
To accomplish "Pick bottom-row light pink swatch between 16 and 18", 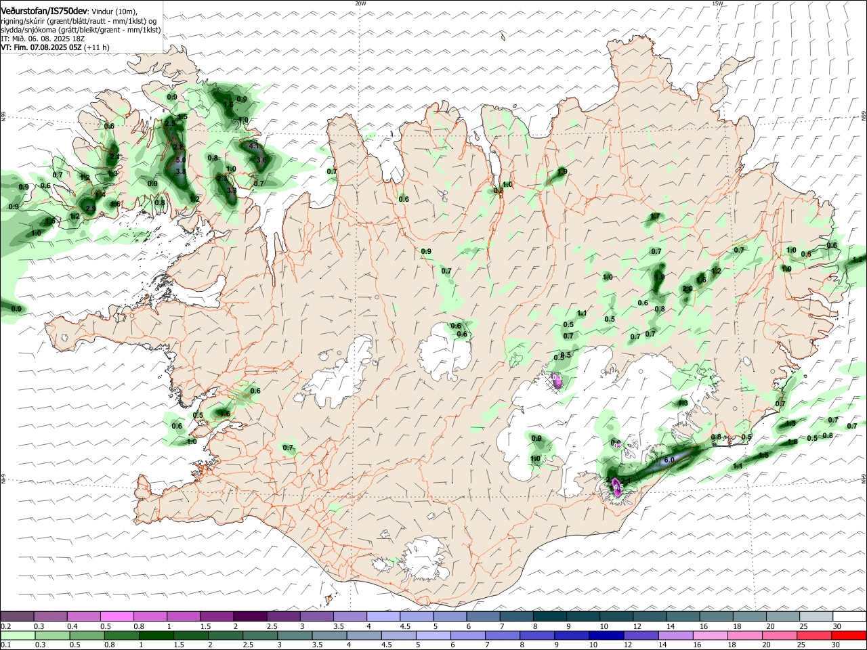I will tap(711, 636).
